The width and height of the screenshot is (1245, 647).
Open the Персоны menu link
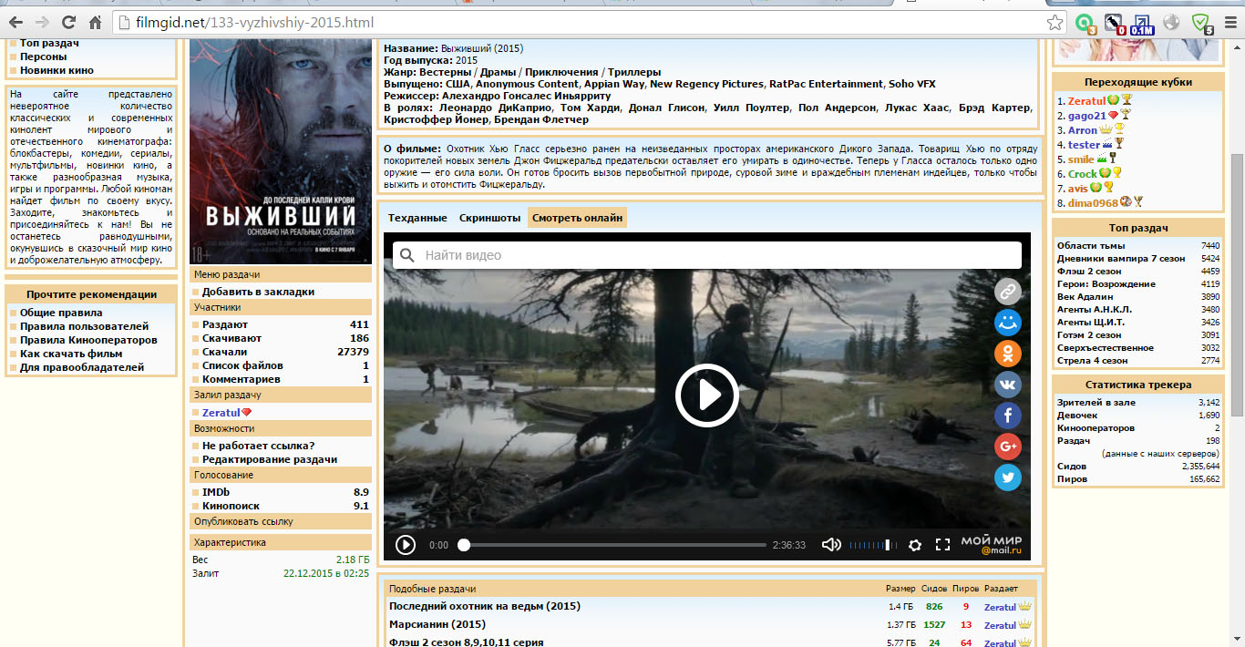point(43,56)
